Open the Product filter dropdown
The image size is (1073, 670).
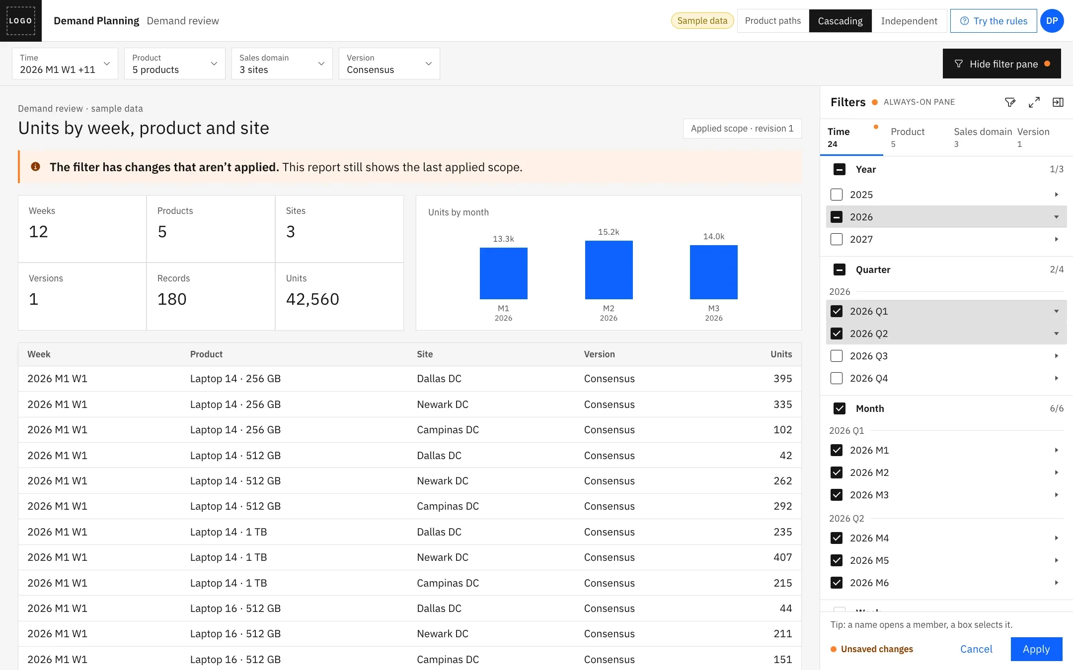175,64
